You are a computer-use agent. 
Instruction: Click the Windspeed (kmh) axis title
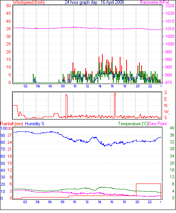pos(29,2)
